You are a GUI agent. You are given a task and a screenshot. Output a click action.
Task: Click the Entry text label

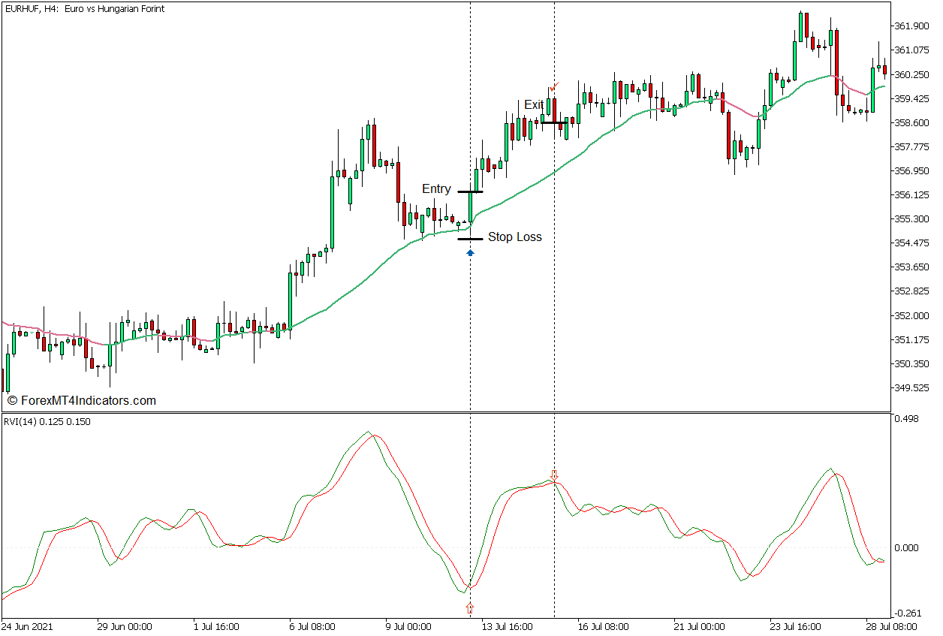point(436,188)
